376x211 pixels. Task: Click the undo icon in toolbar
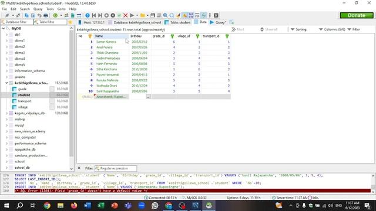39,15
